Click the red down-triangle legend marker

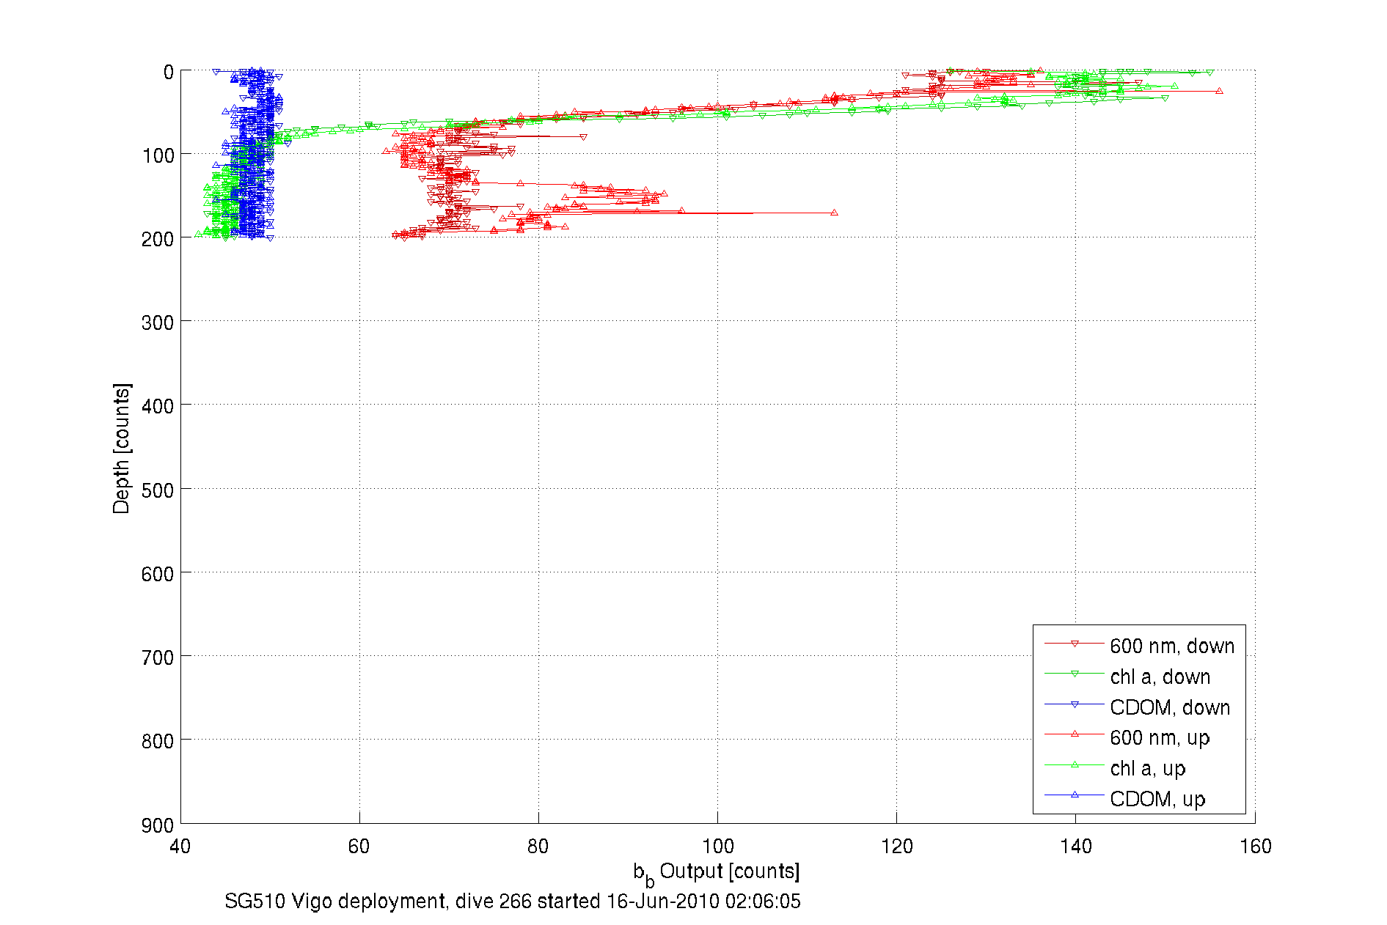click(x=1075, y=644)
